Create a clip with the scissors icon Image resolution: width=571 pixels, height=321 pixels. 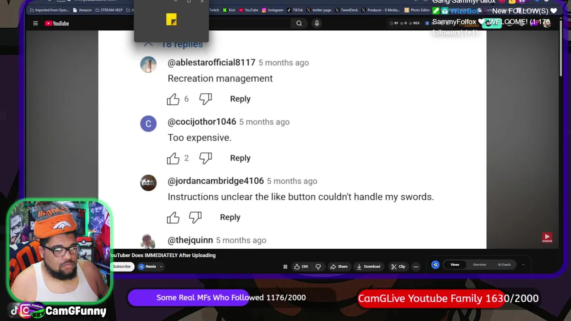click(398, 267)
